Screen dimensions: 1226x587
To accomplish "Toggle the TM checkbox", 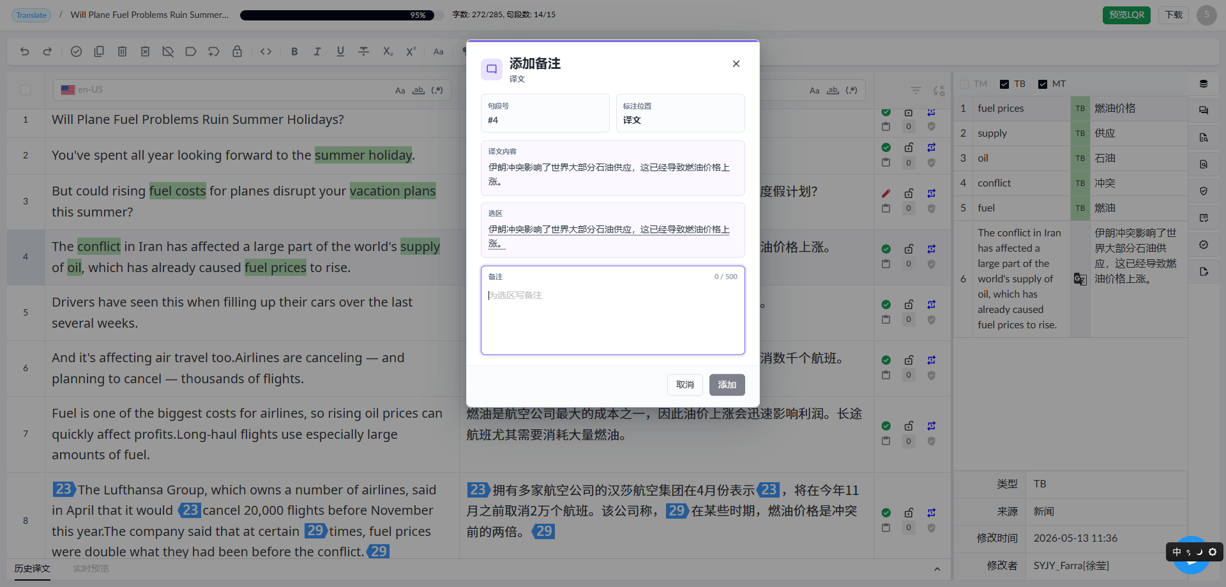I will click(964, 84).
